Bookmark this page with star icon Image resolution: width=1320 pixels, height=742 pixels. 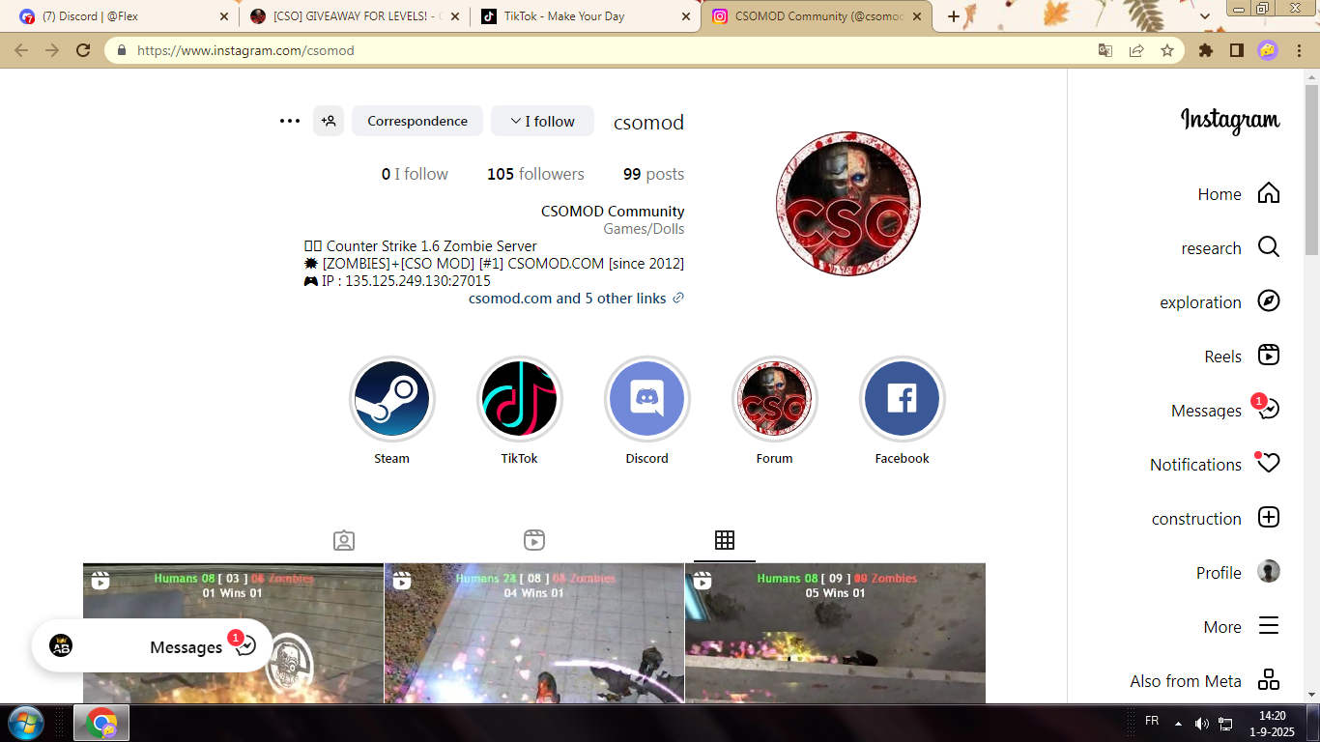[x=1167, y=50]
